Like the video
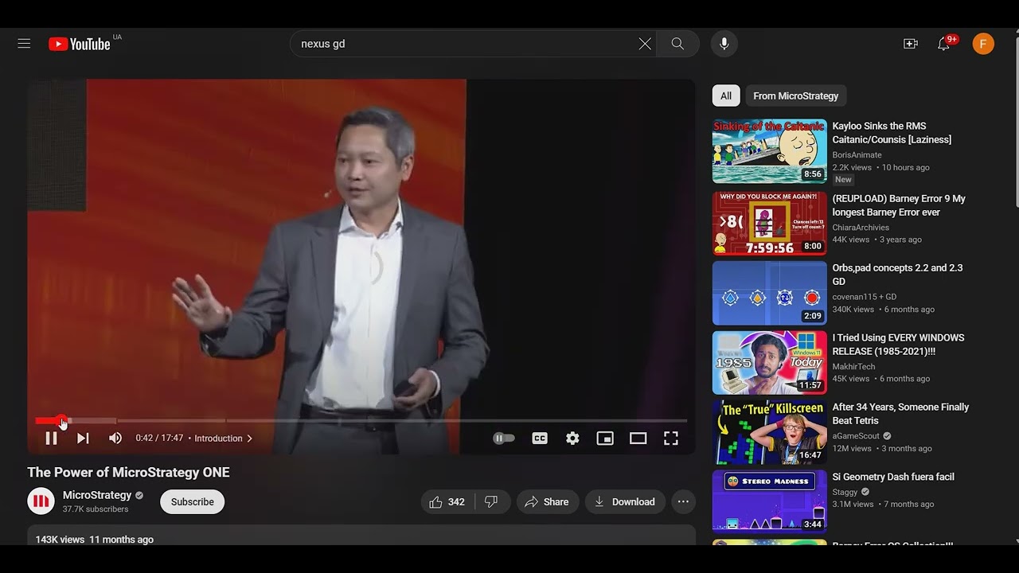The height and width of the screenshot is (573, 1019). [x=447, y=502]
